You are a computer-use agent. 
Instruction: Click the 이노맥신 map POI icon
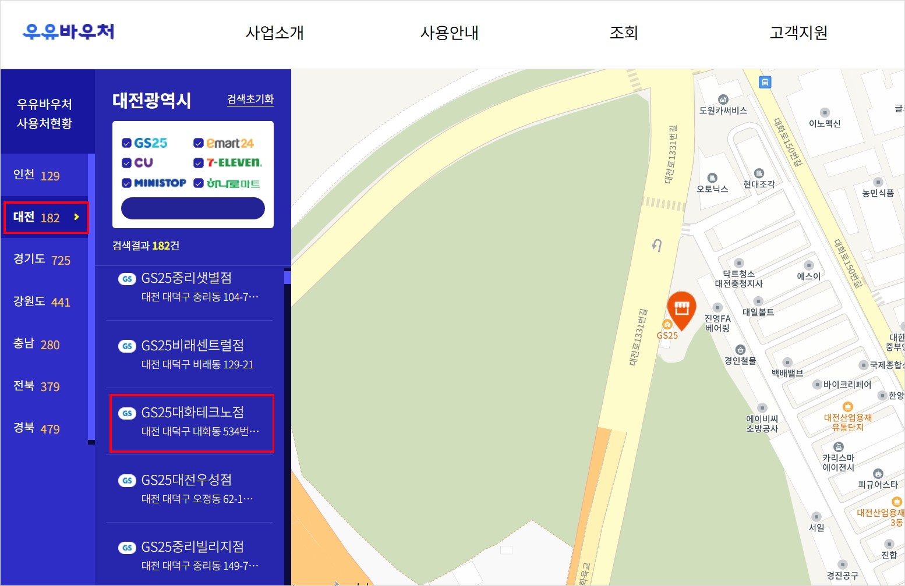[x=825, y=112]
